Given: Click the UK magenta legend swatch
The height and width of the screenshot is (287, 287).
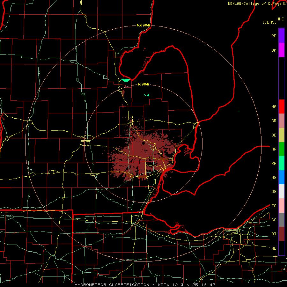Looking at the screenshot, I should coord(282,50).
